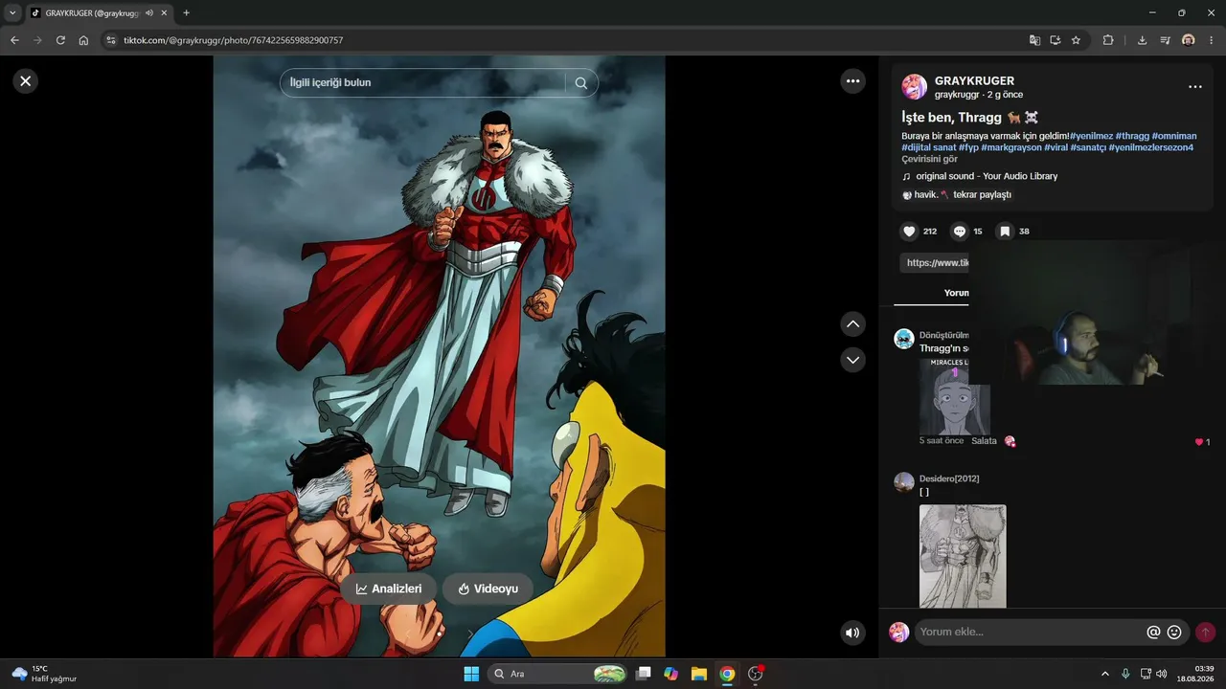
Task: Close the GRAYKRUGER browser tab
Action: tap(166, 13)
